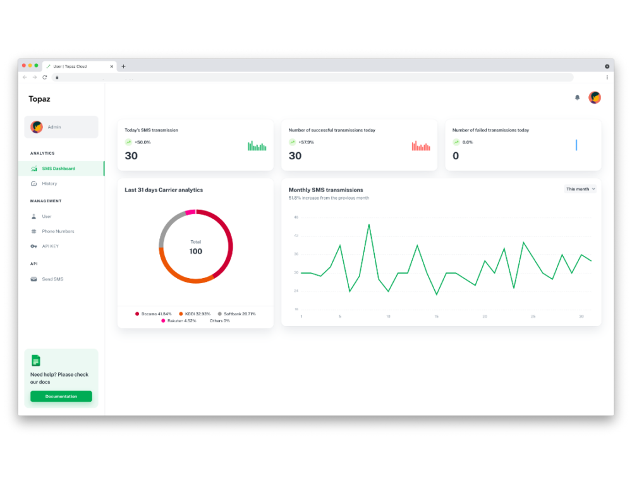Open a new browser tab
Screen dimensions: 632x486
coord(123,66)
